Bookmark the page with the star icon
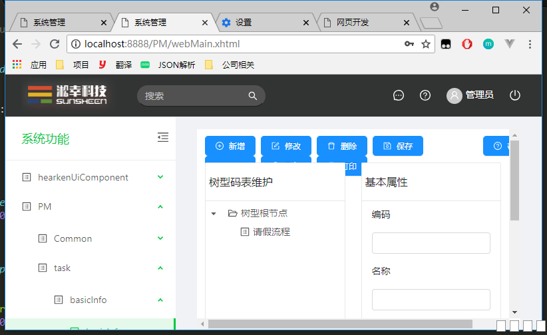Screen dimensions: 547x335 pyautogui.click(x=426, y=44)
